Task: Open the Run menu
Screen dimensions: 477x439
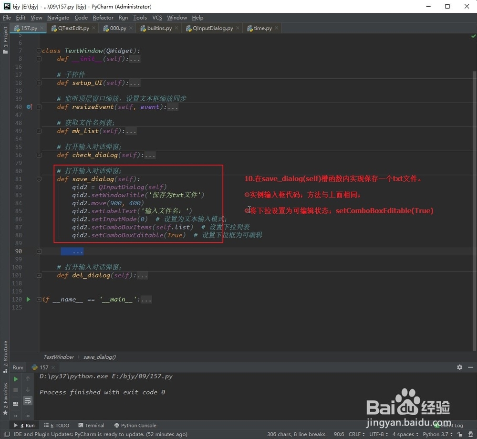Action: (123, 18)
